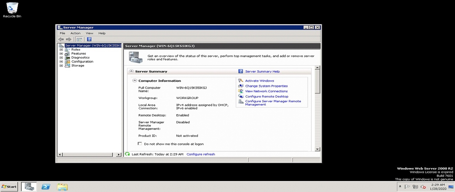
Task: Click the Server Manager root node icon
Action: click(61, 45)
